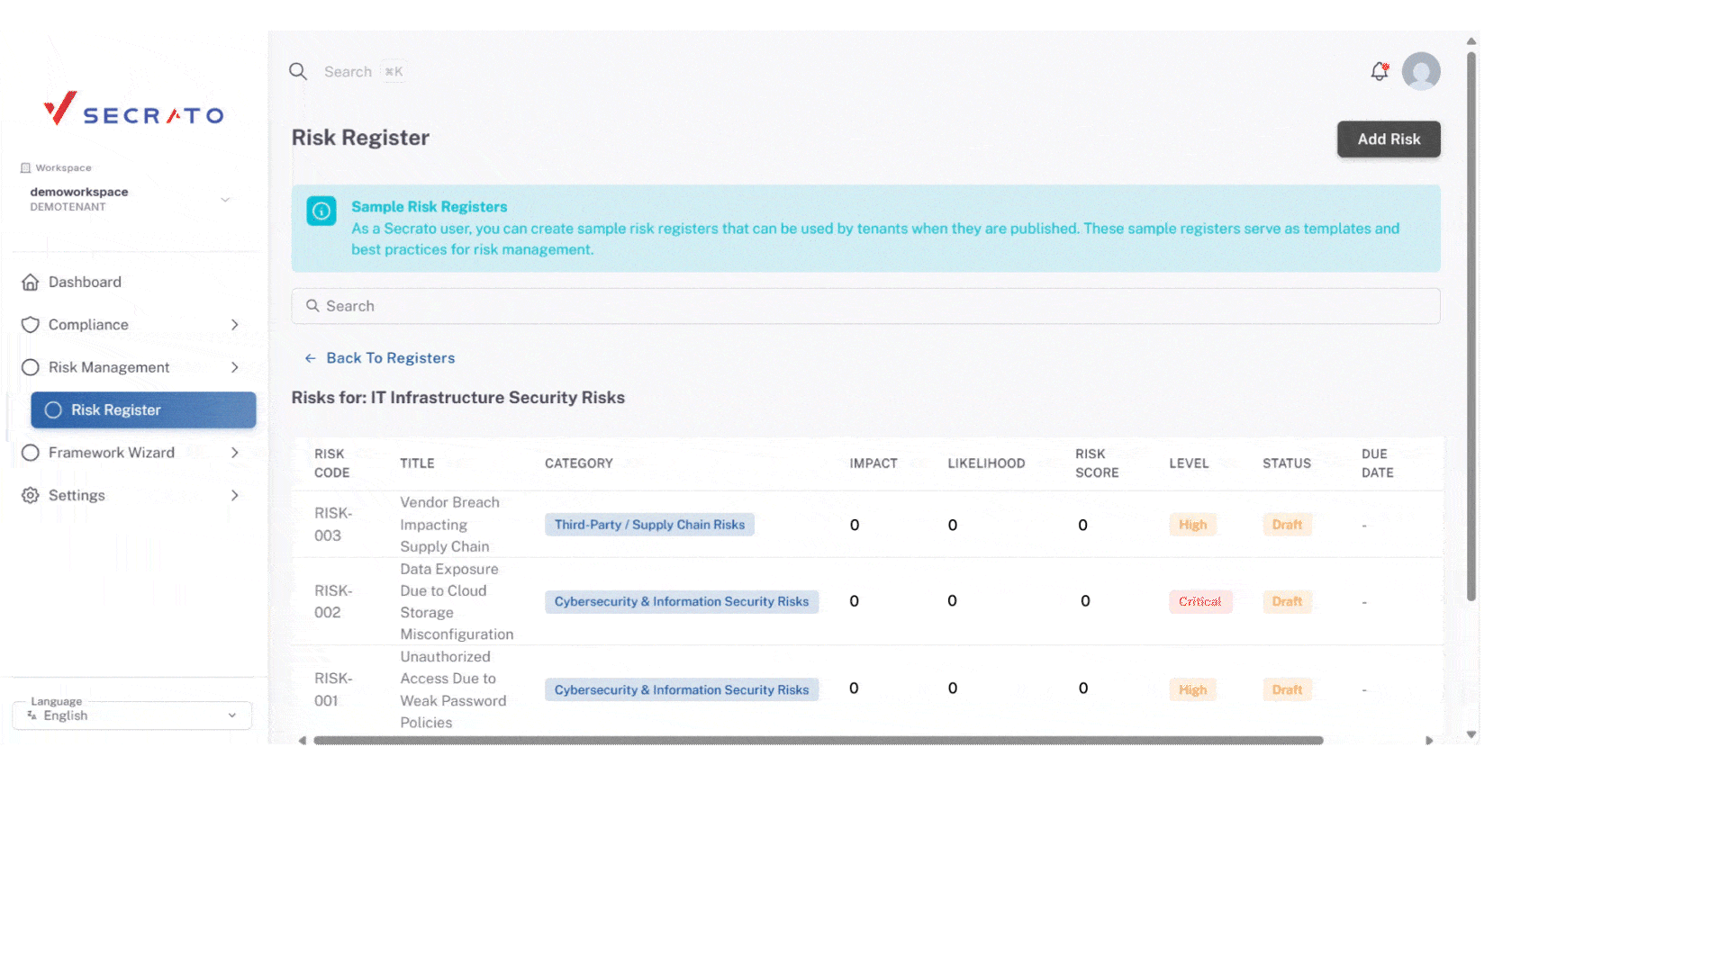1729x972 pixels.
Task: Open the user avatar profile menu
Action: click(1420, 71)
